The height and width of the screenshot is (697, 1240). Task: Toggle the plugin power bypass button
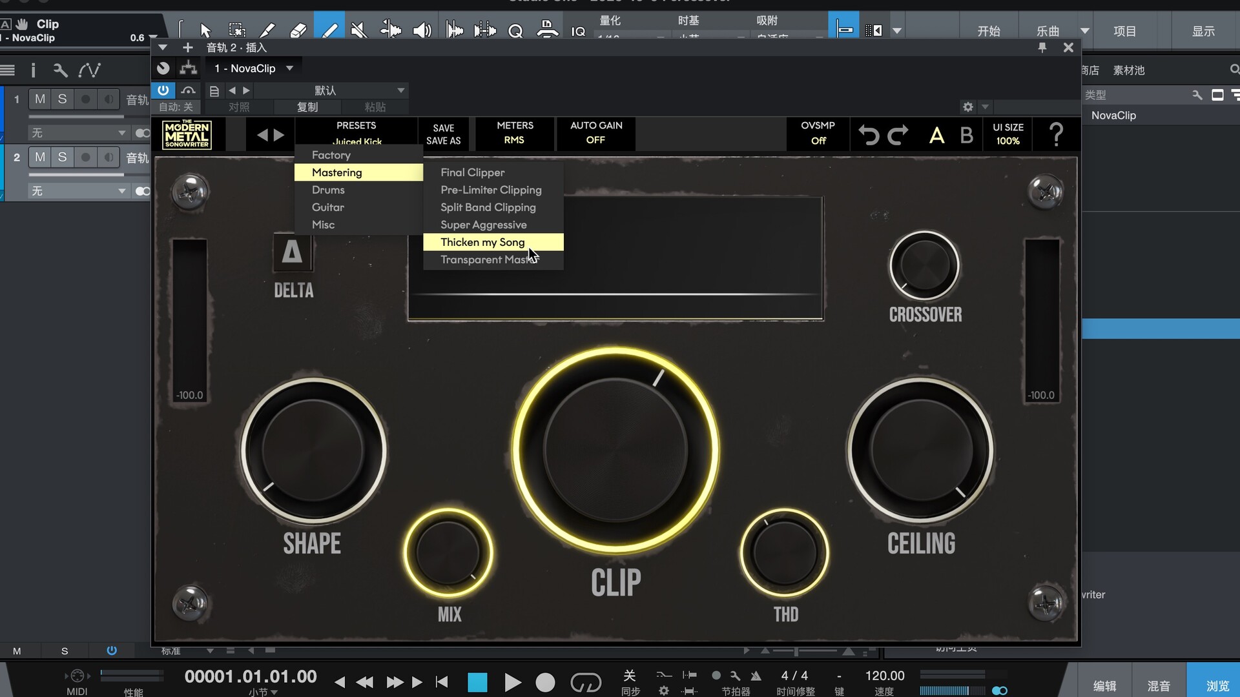pyautogui.click(x=163, y=90)
